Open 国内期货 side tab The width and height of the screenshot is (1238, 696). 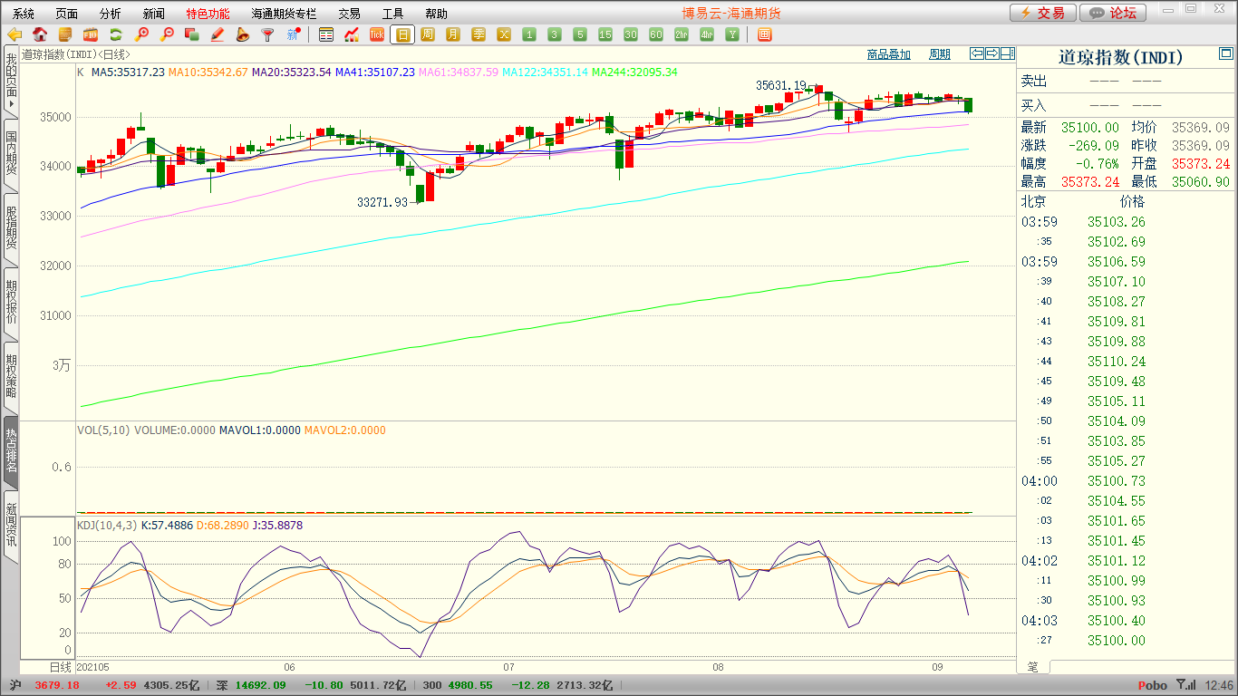click(11, 154)
